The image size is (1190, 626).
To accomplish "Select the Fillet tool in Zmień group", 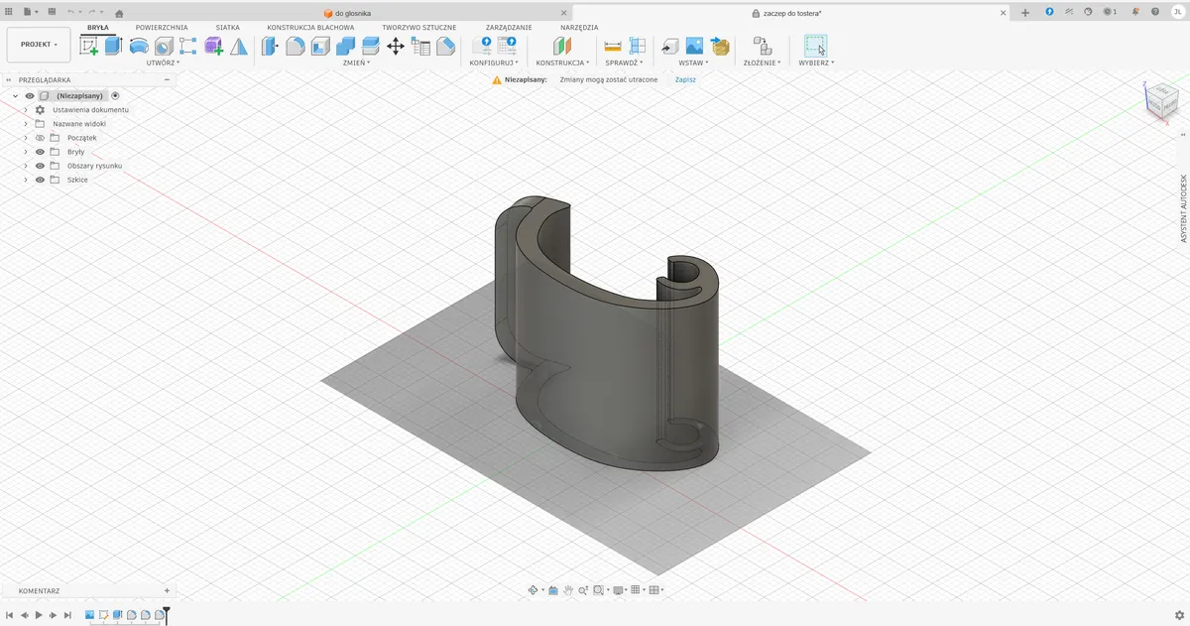I will click(296, 46).
